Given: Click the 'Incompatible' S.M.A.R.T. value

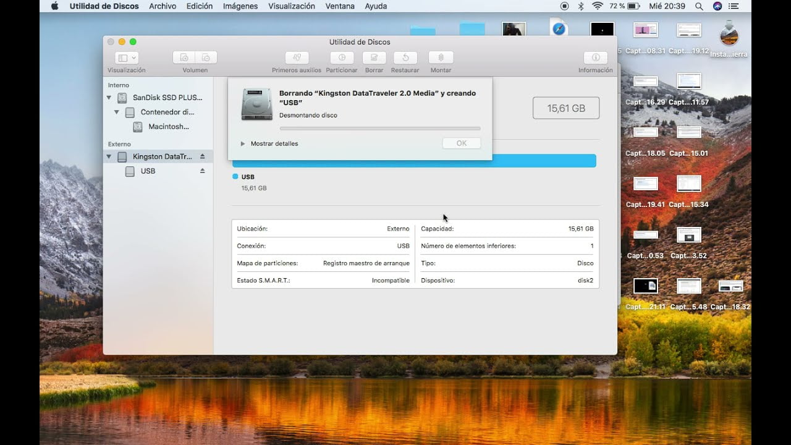Looking at the screenshot, I should pos(391,281).
